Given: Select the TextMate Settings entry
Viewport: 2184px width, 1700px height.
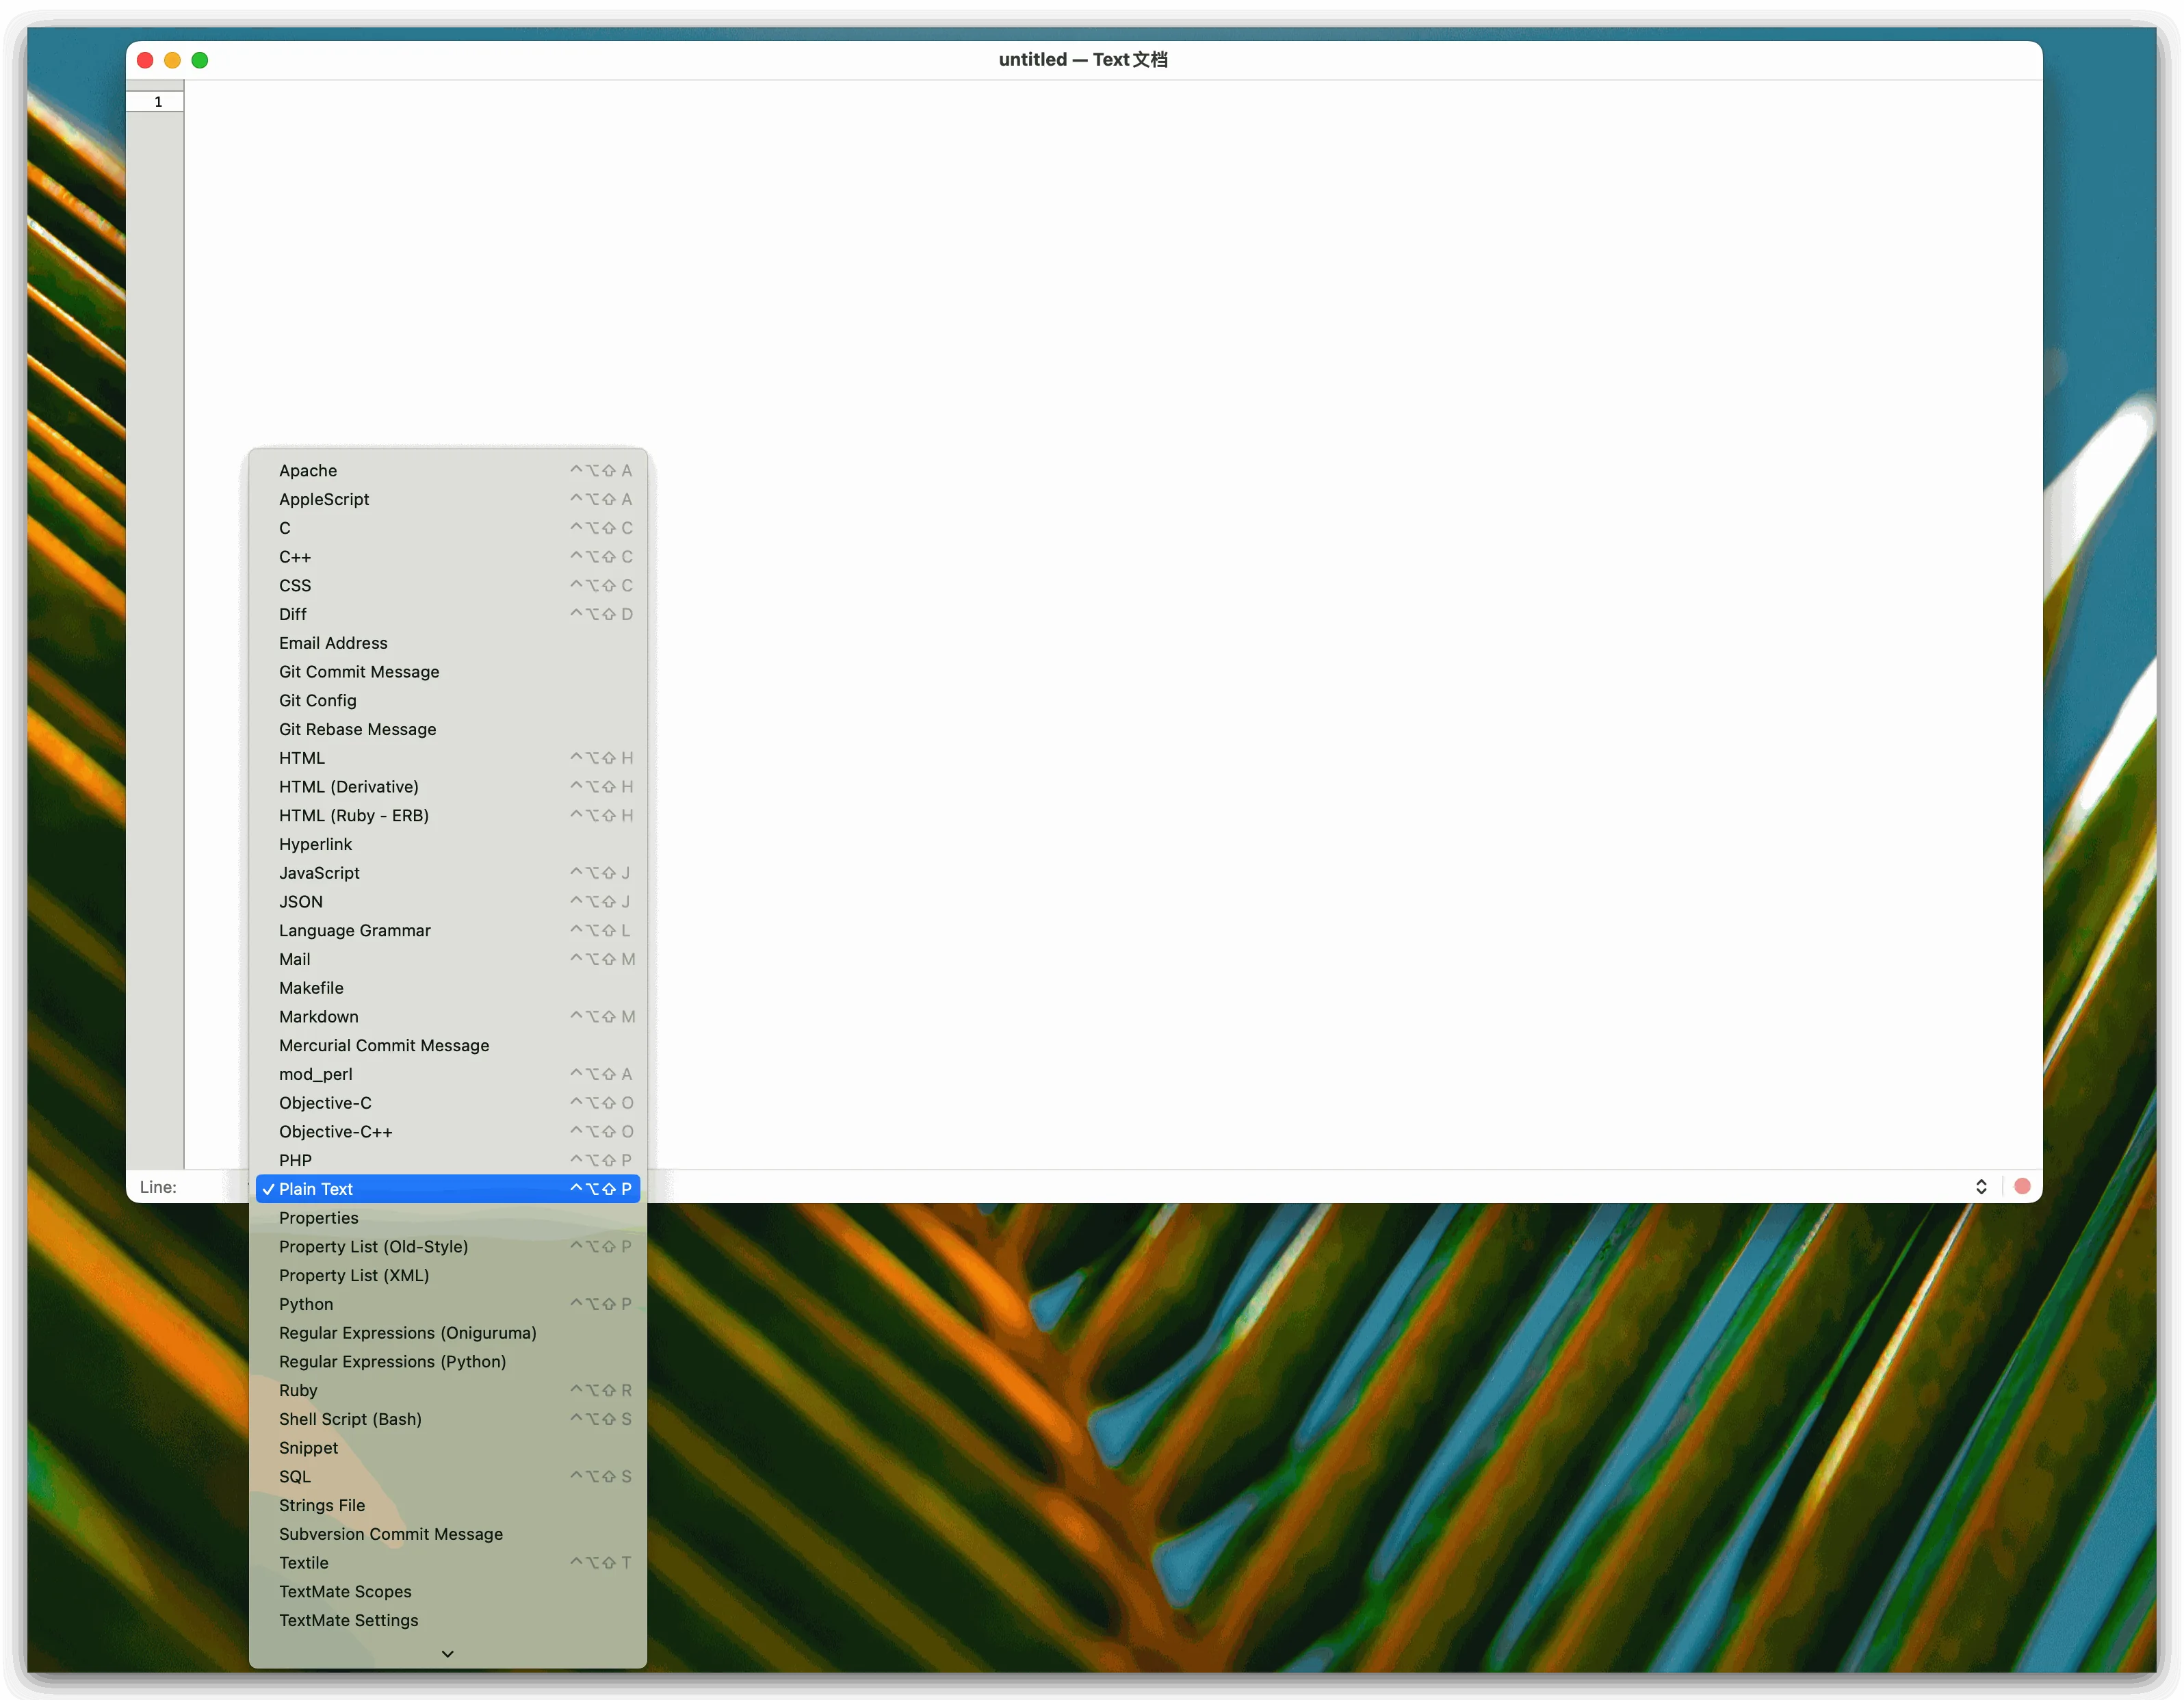Looking at the screenshot, I should click(348, 1620).
